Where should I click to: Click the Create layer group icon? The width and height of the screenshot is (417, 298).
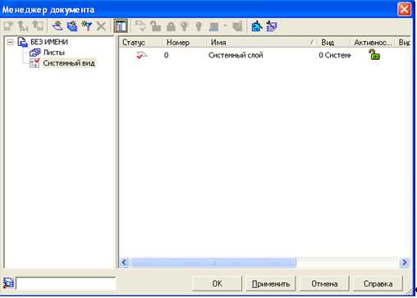pos(72,26)
